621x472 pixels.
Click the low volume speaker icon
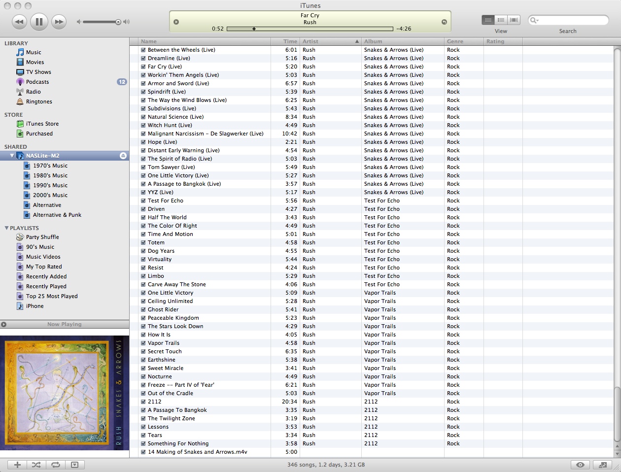78,22
